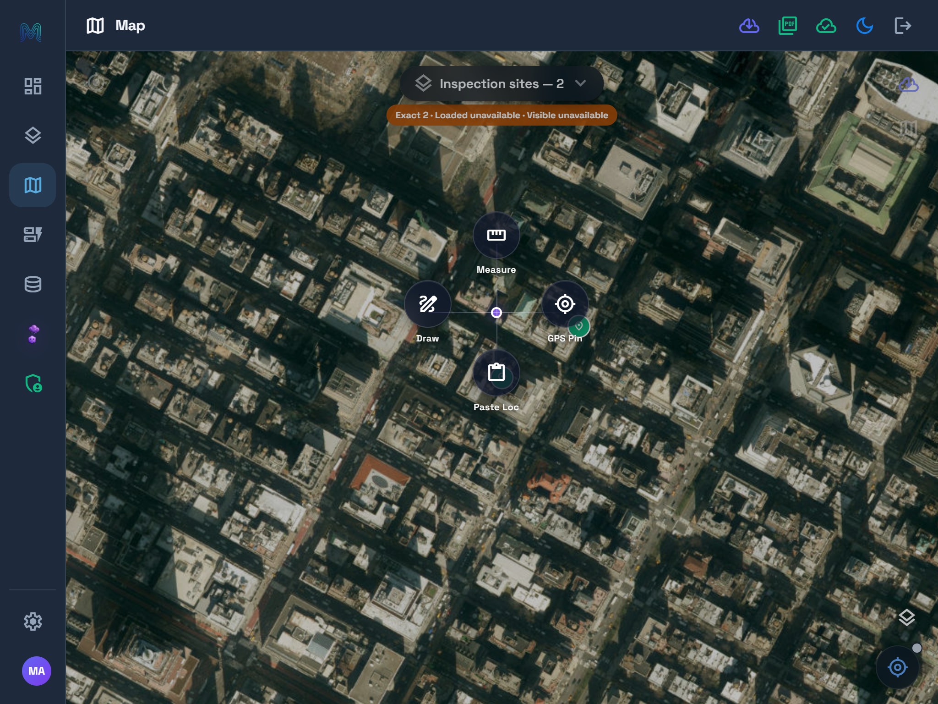Click the purple cloud download icon in header
This screenshot has width=938, height=704.
click(x=749, y=26)
